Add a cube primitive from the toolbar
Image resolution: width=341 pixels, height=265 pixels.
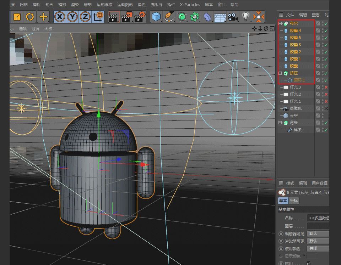click(156, 17)
